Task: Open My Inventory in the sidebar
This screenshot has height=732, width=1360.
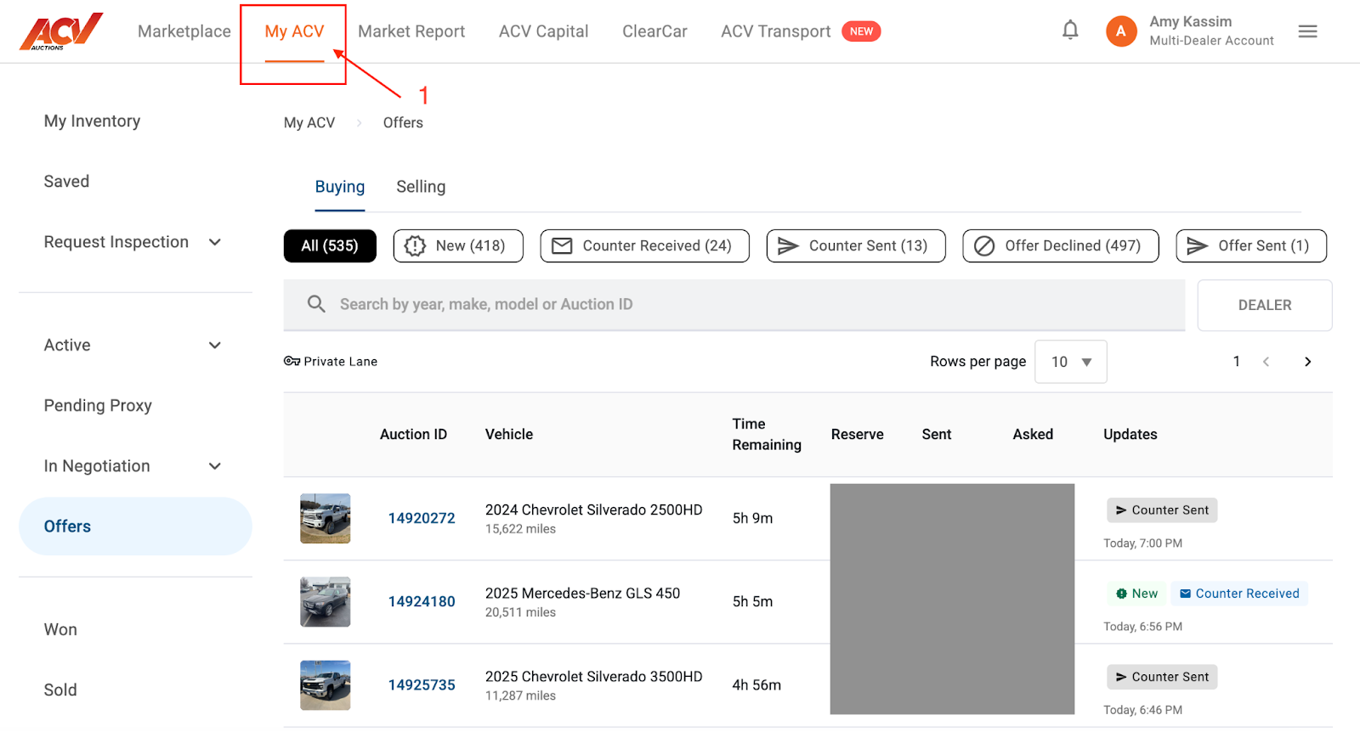Action: 92,121
